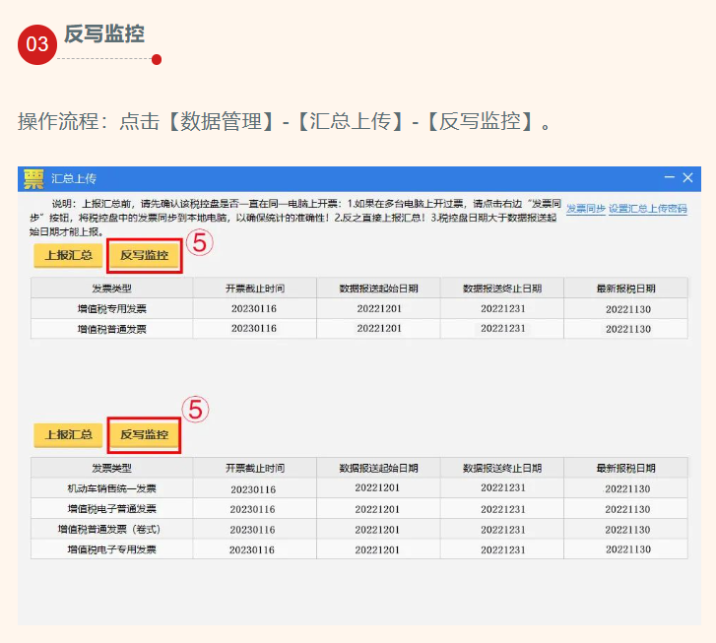Viewport: 716px width, 643px height.
Task: Click 开票截止时间 column header in the second table
Action: click(253, 468)
